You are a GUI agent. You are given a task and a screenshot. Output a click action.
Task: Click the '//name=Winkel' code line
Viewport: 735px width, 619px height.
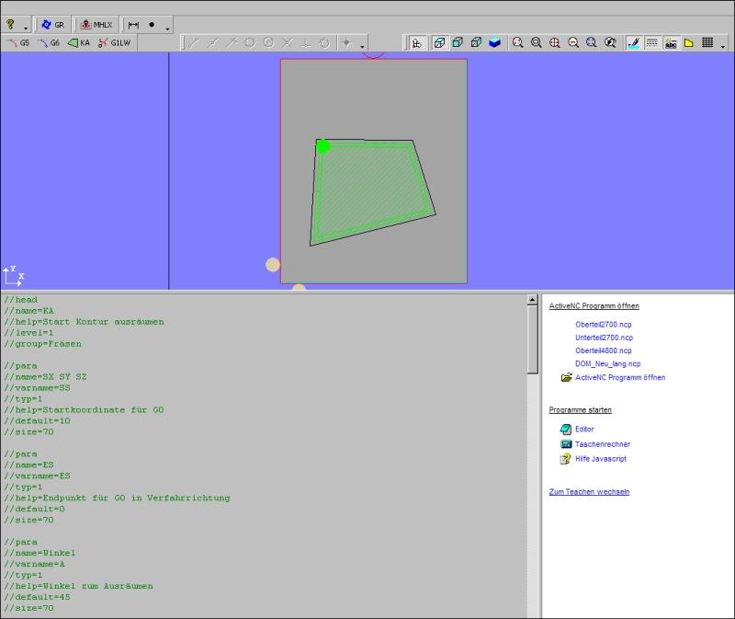(x=40, y=553)
